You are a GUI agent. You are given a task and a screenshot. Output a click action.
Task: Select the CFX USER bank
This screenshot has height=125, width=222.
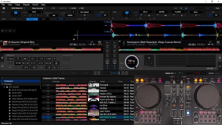[44, 19]
